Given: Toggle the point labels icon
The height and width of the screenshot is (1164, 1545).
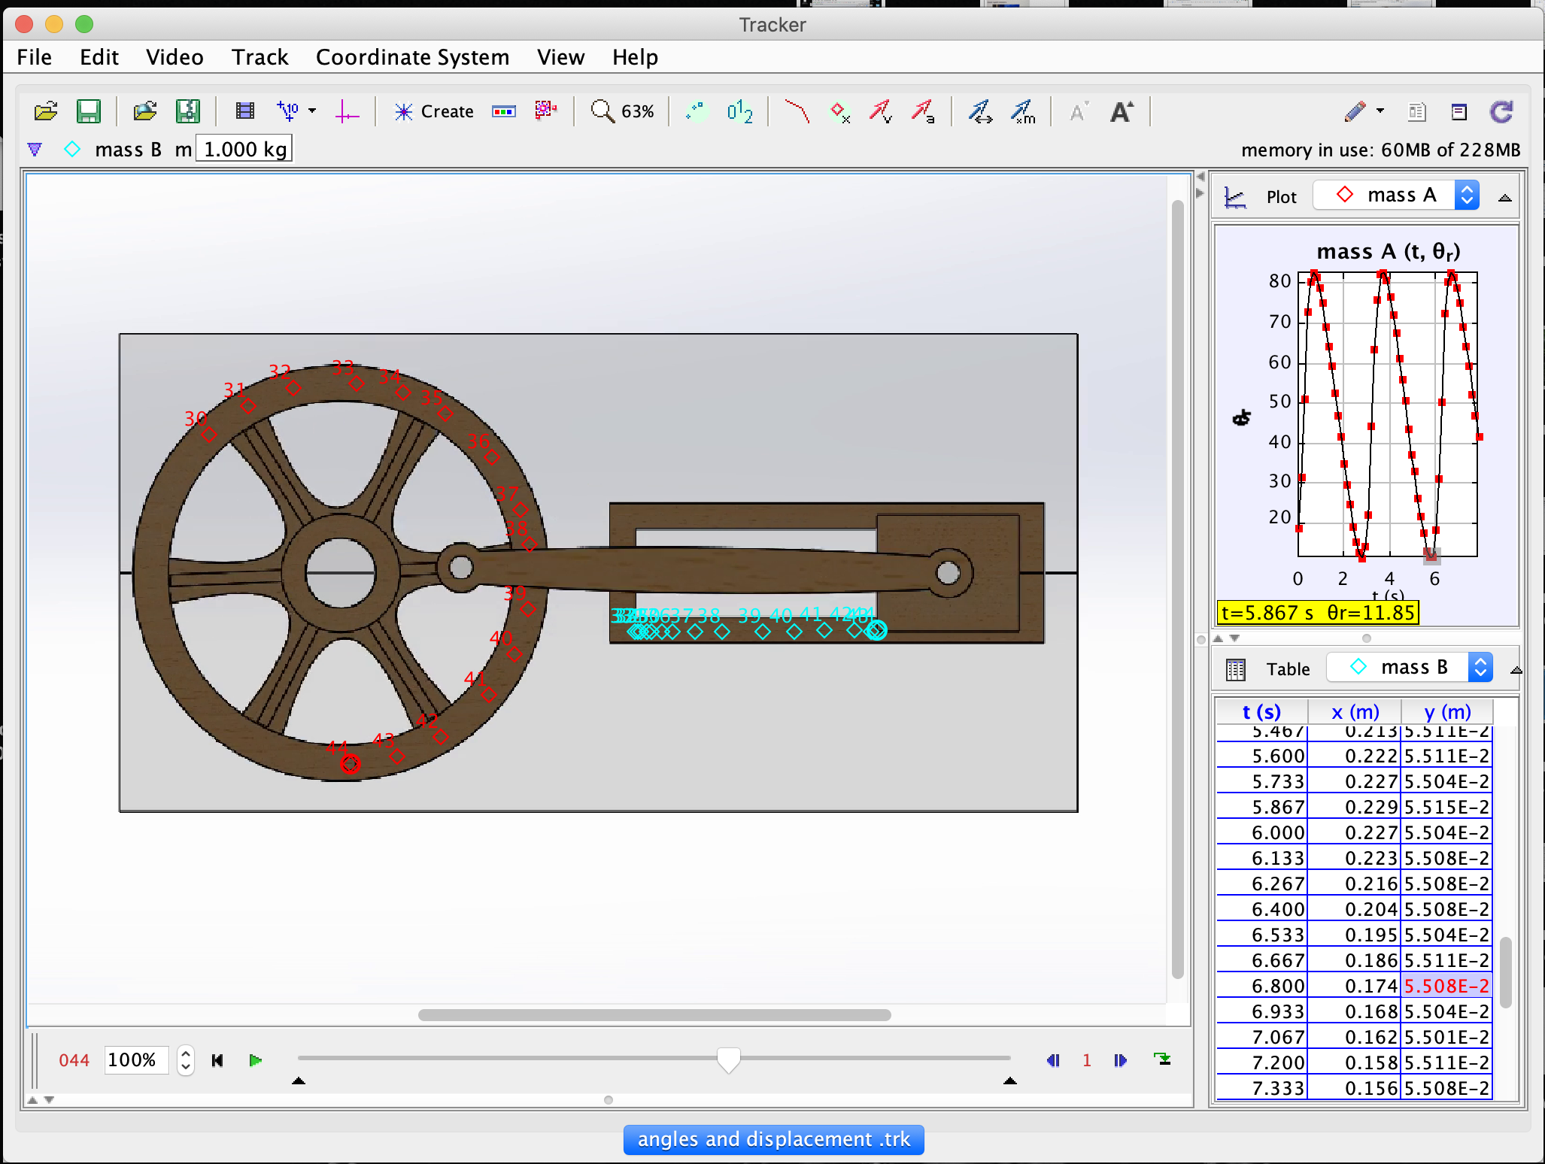Looking at the screenshot, I should coord(740,111).
